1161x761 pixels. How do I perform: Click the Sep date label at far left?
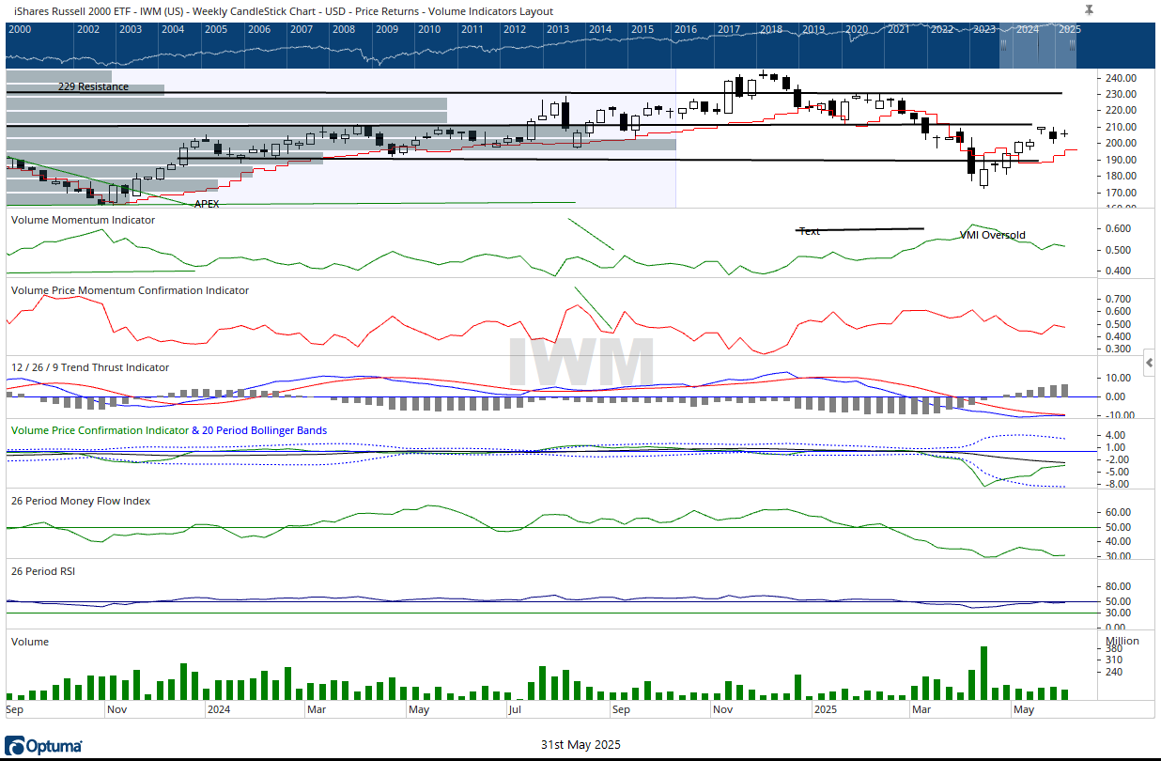coord(15,710)
